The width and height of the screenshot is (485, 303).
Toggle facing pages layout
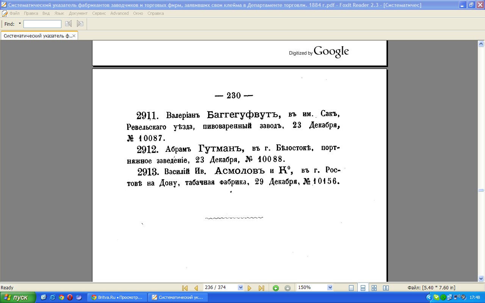[x=386, y=288]
